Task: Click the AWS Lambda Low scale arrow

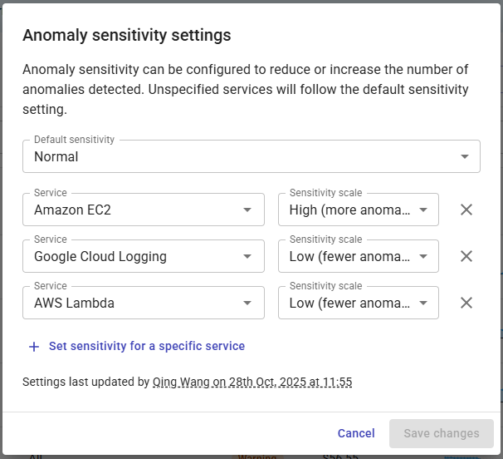Action: pos(423,304)
